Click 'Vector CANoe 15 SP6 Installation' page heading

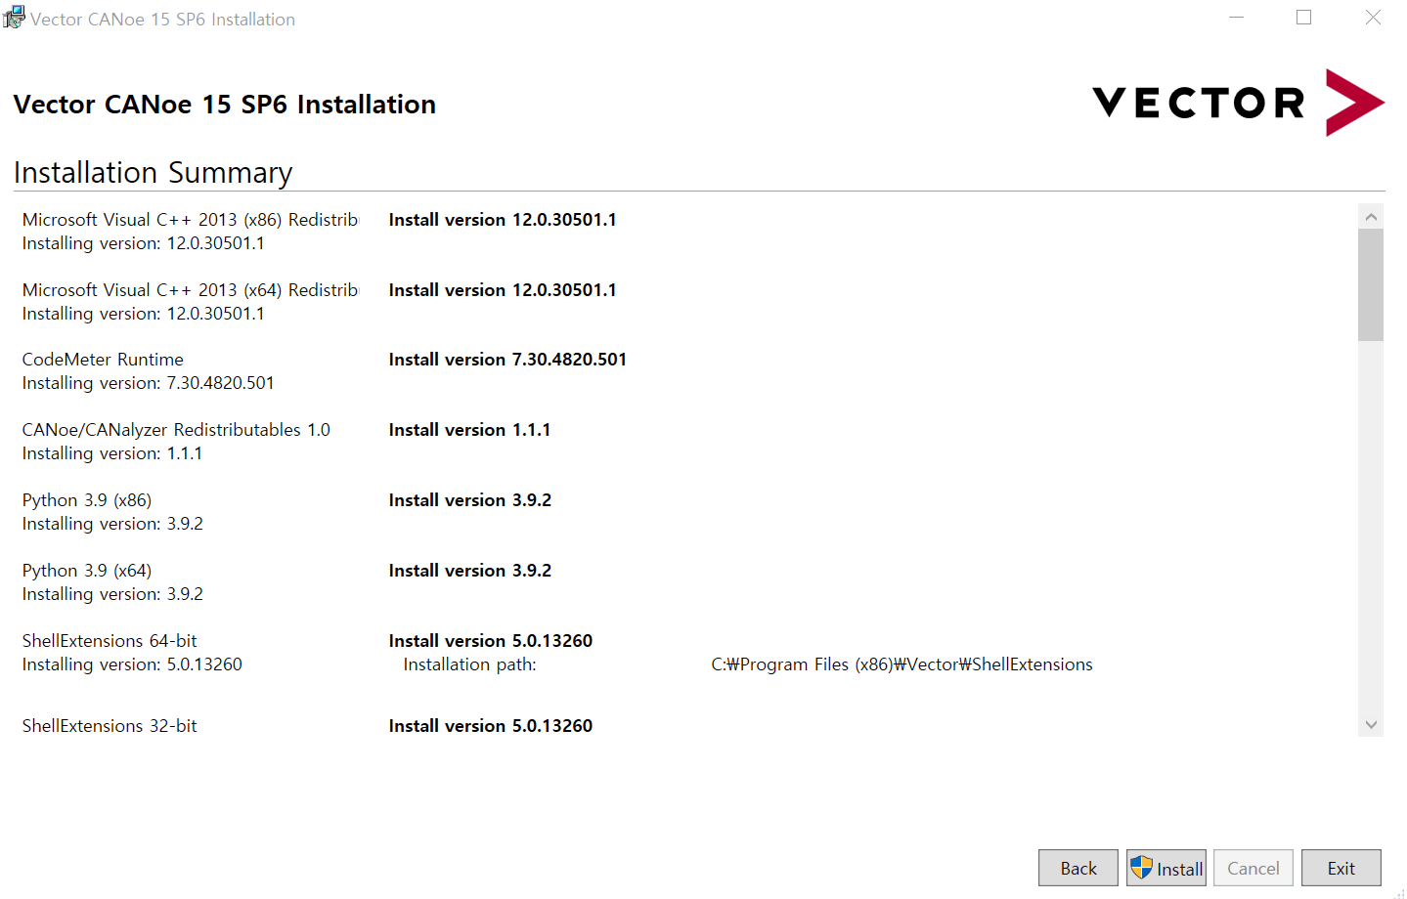pos(224,104)
